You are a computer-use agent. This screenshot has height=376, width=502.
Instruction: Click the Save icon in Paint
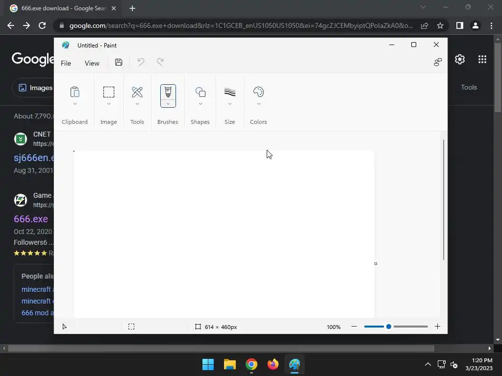119,62
